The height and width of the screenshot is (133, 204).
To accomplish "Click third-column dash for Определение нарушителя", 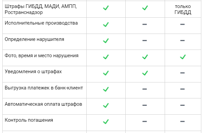I will tap(183, 41).
